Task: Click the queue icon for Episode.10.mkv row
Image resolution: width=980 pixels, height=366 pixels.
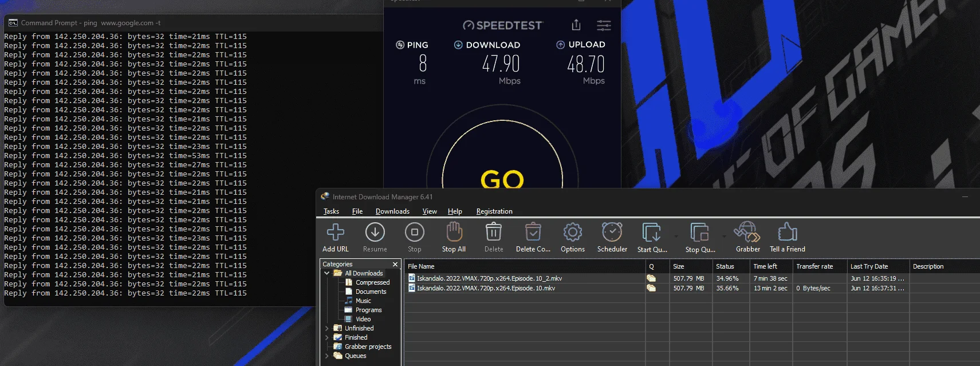Action: pos(651,288)
